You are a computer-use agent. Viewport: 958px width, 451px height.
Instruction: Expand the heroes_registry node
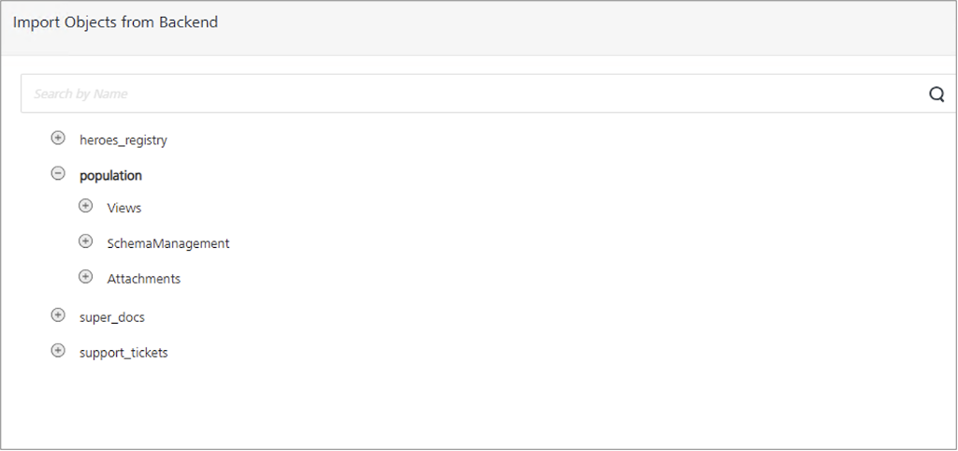click(58, 138)
